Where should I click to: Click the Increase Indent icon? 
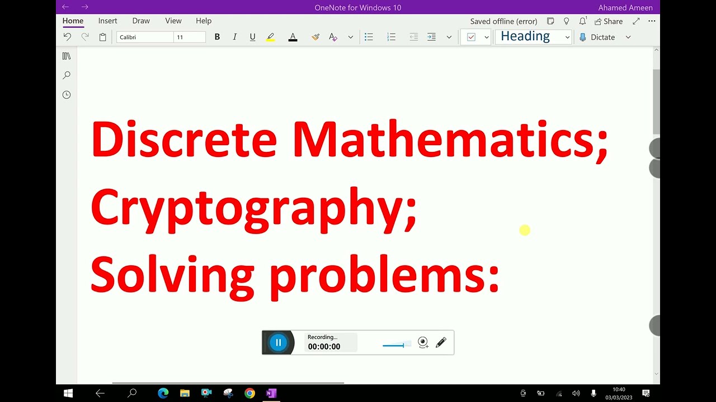(x=431, y=37)
